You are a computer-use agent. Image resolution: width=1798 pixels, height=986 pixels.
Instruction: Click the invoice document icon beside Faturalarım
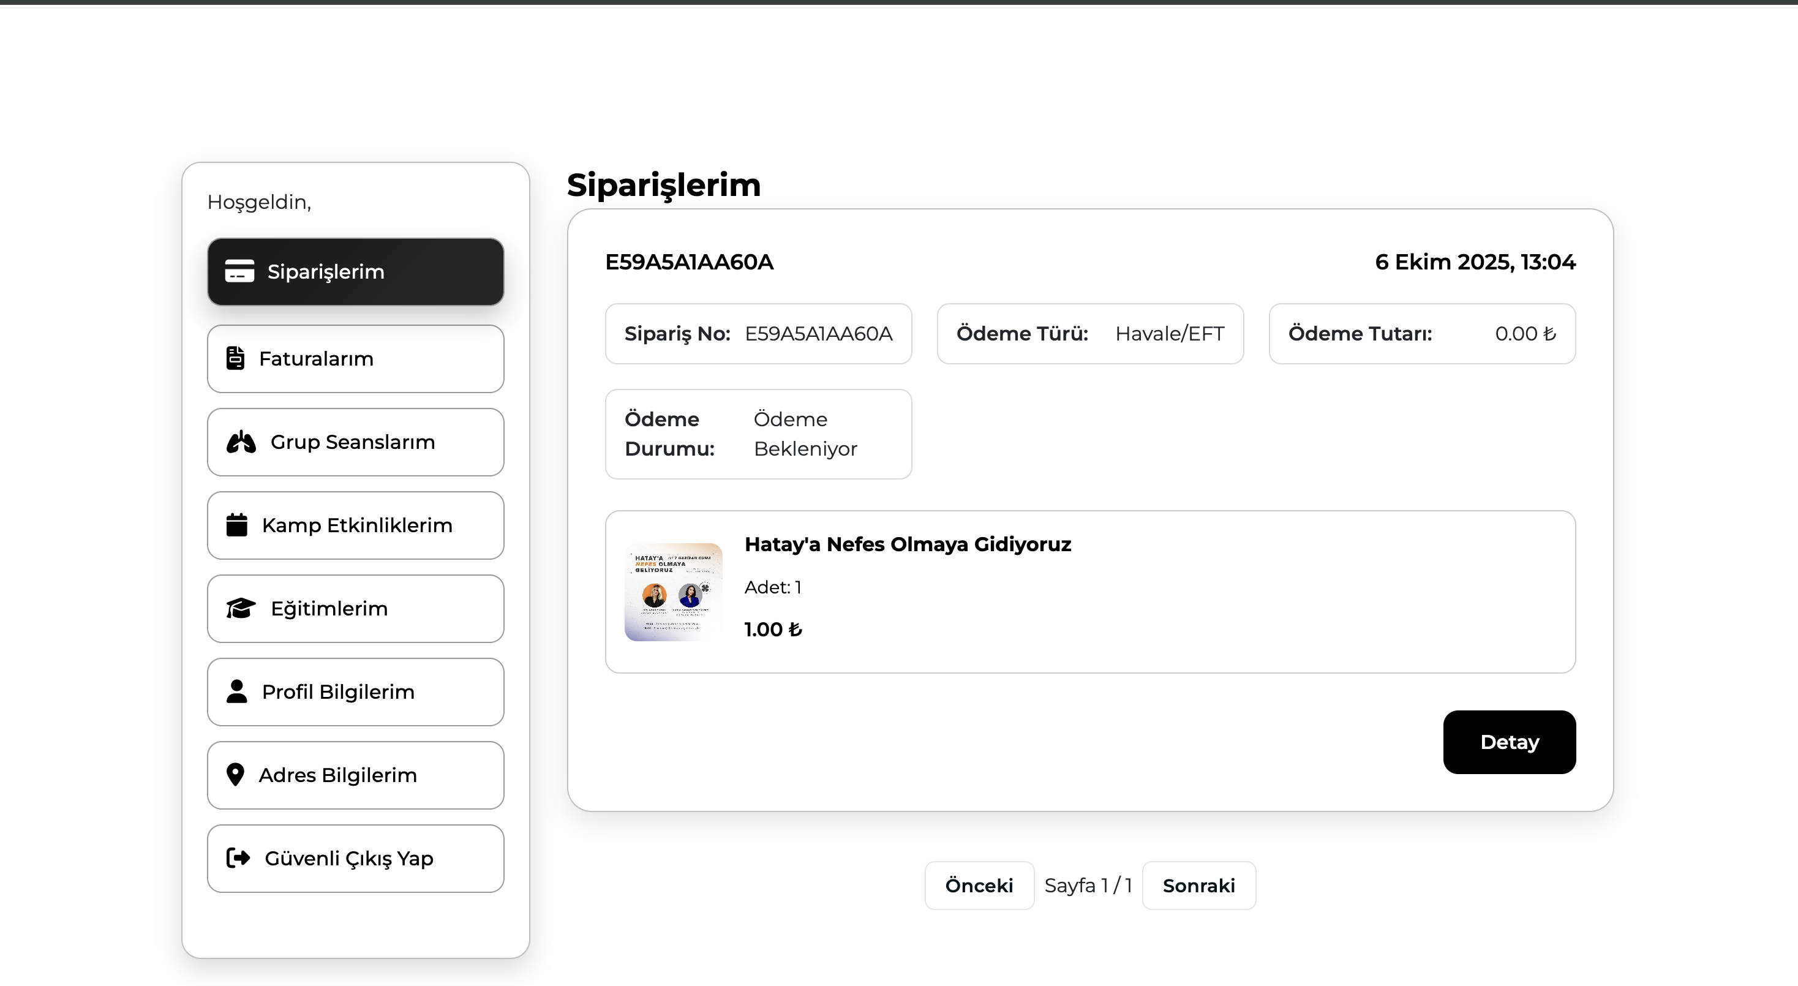(235, 358)
